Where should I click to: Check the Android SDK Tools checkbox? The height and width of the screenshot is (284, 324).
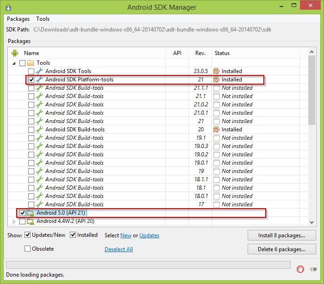(31, 71)
